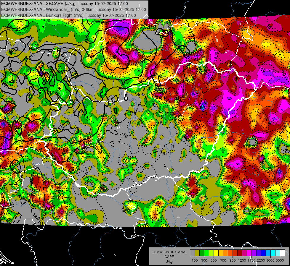290x266 pixels.
Task: Select the lime yellow-green legend swatch
Action: 211,253
